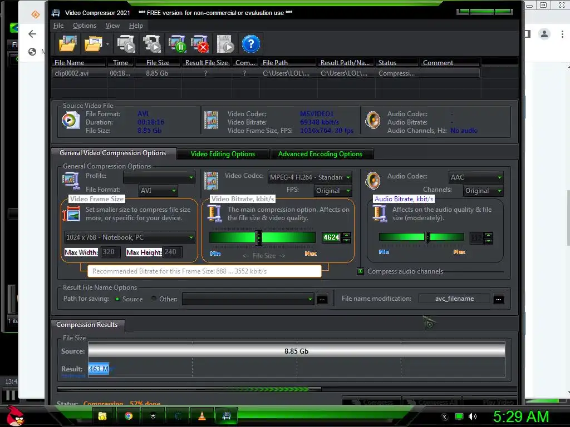Expand the arrow beside the folder toolbar icon
570x427 pixels.
click(107, 44)
